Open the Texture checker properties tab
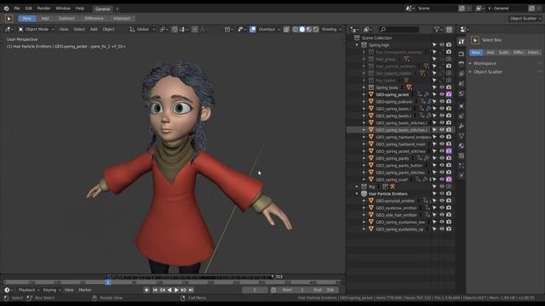545x306 pixels. tap(462, 156)
